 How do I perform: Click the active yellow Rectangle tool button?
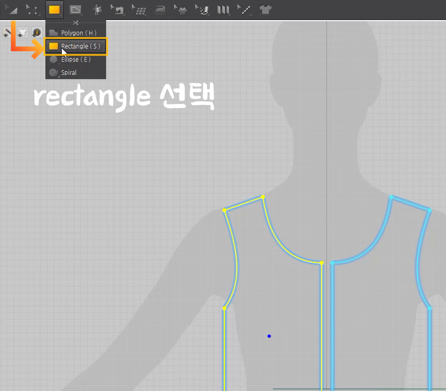[x=54, y=9]
